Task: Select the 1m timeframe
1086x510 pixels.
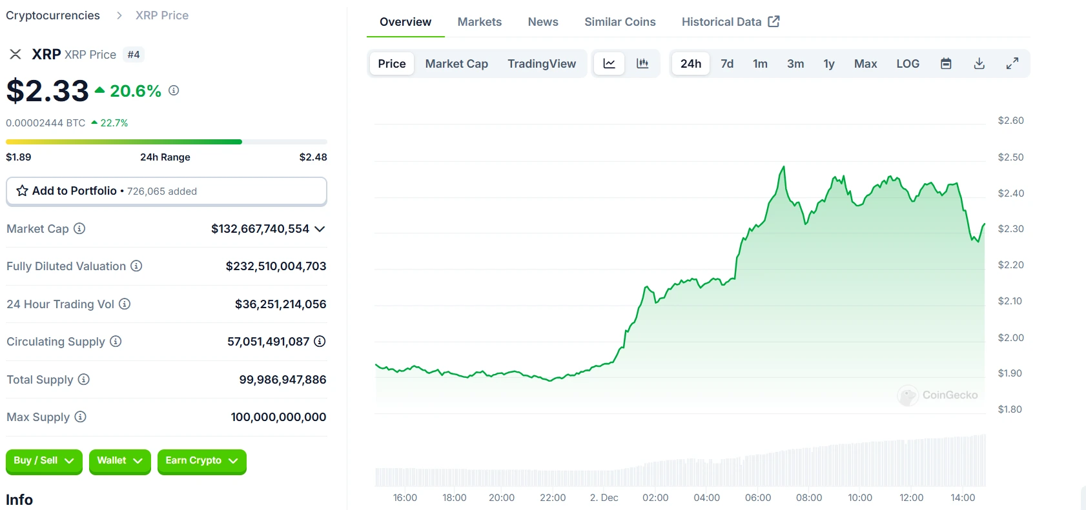Action: 761,63
